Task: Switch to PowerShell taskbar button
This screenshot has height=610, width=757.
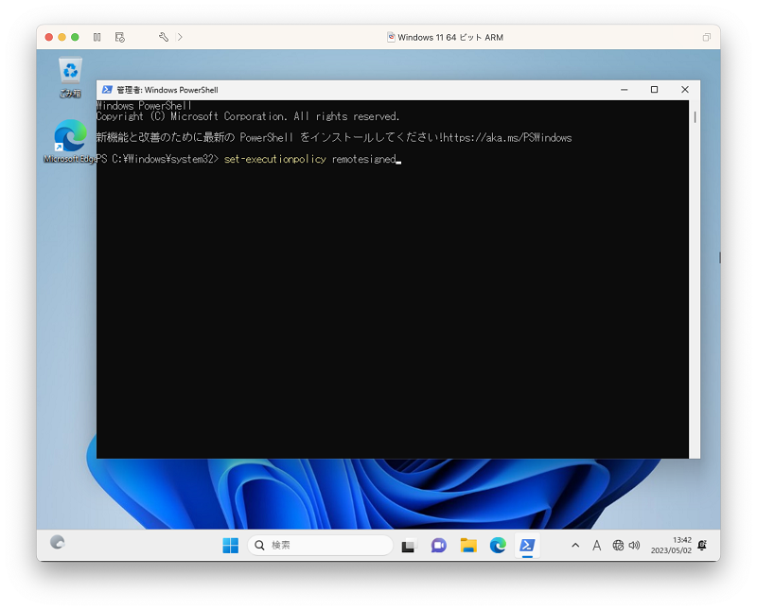Action: (527, 546)
